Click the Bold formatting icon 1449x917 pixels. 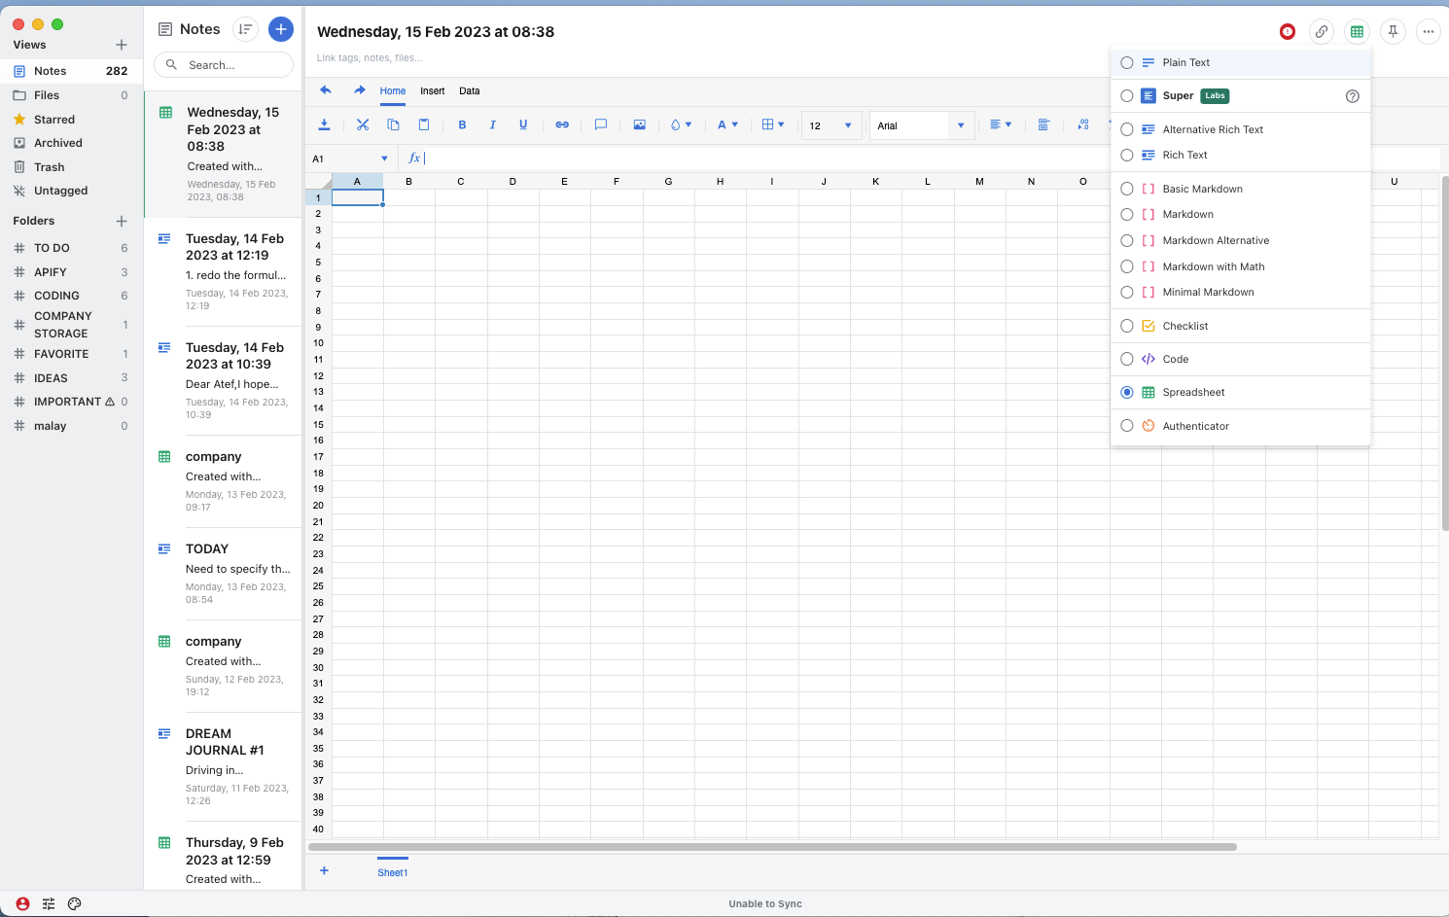tap(462, 125)
